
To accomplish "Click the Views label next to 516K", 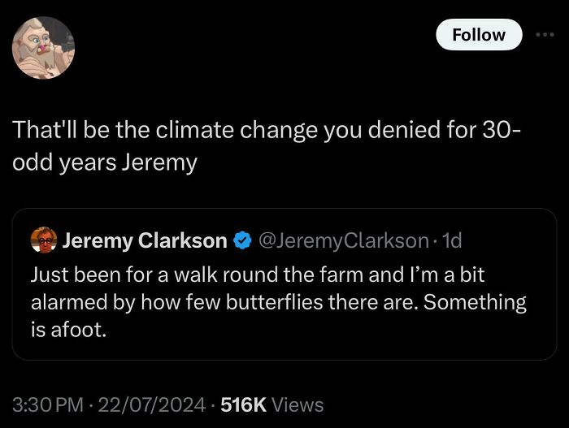I will tap(296, 404).
